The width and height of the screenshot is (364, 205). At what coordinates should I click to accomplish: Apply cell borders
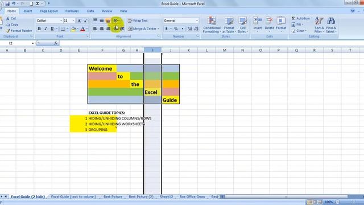click(x=63, y=29)
